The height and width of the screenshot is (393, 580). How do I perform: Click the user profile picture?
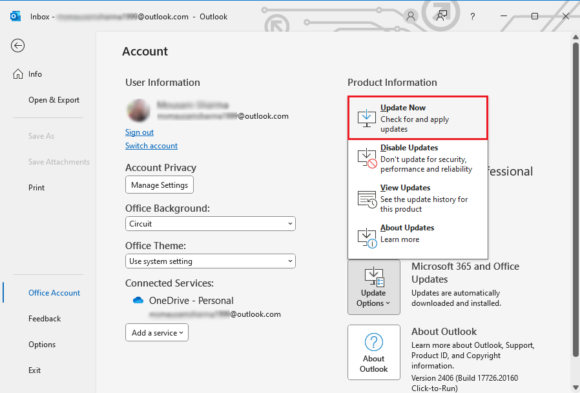pos(139,110)
